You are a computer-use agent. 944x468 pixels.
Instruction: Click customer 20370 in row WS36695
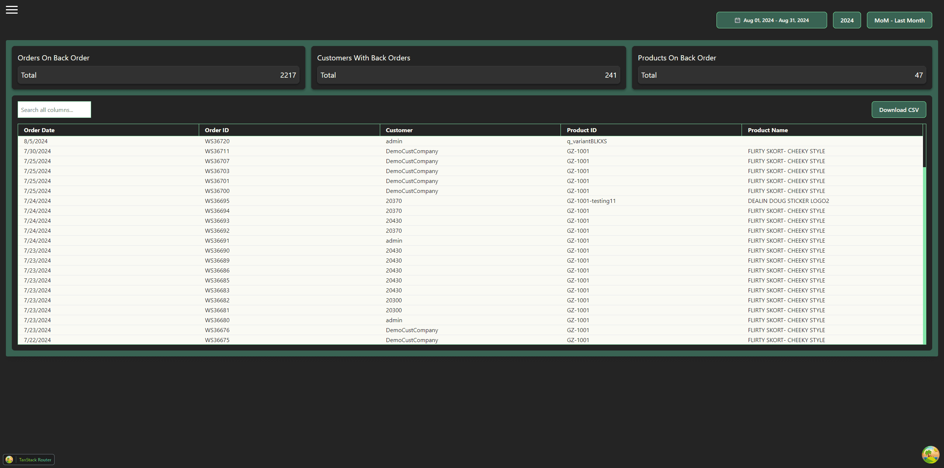394,201
